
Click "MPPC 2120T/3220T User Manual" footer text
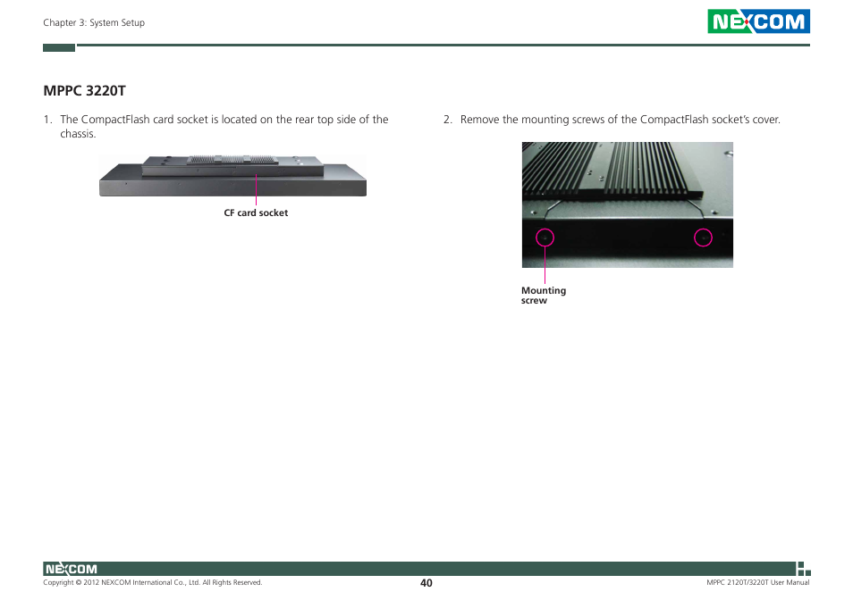(758, 583)
